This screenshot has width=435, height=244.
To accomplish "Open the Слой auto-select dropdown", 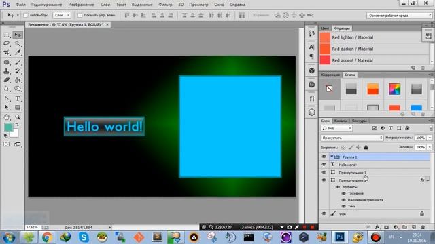I will pos(62,15).
